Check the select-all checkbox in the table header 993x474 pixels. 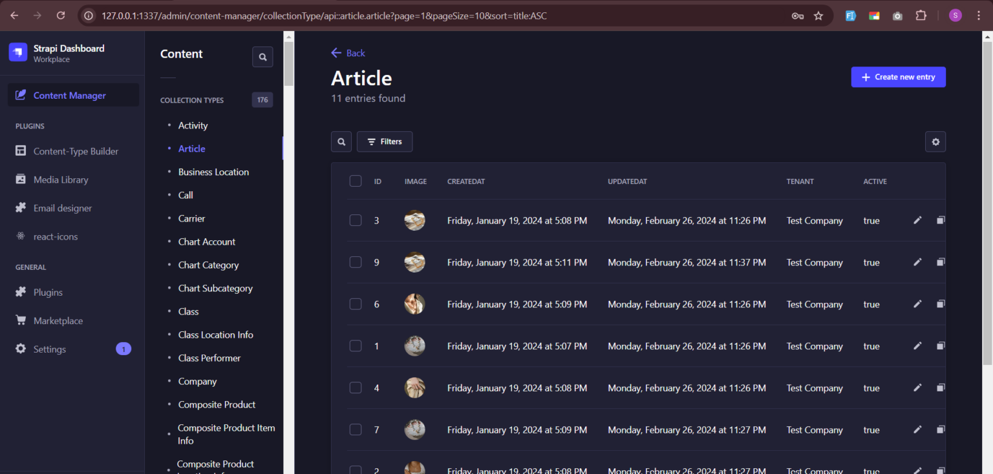click(x=355, y=181)
